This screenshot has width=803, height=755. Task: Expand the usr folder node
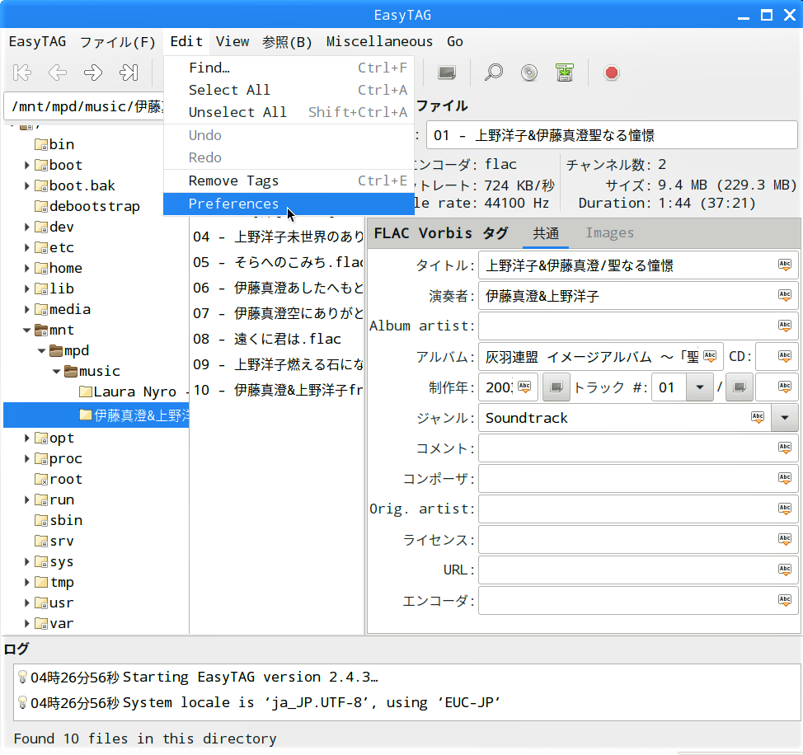tap(26, 603)
